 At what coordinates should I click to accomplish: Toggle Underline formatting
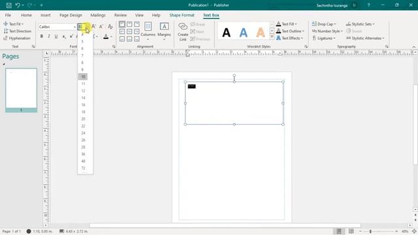56,37
